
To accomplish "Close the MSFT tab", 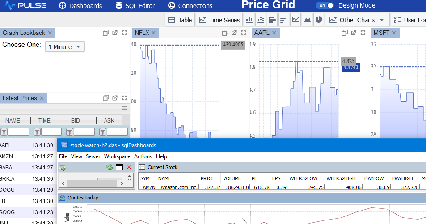I will click(x=394, y=33).
